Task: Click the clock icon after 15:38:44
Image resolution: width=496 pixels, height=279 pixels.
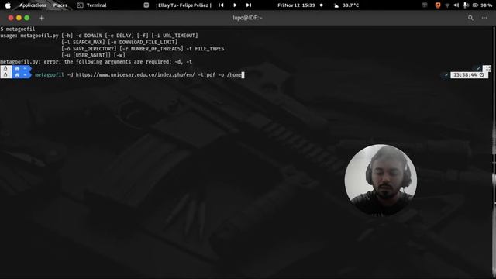Action: tap(482, 75)
